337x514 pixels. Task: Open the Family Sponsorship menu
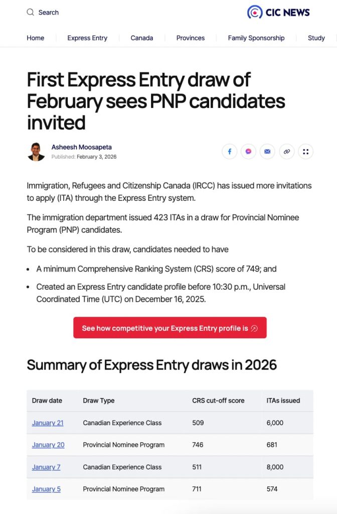pyautogui.click(x=256, y=38)
